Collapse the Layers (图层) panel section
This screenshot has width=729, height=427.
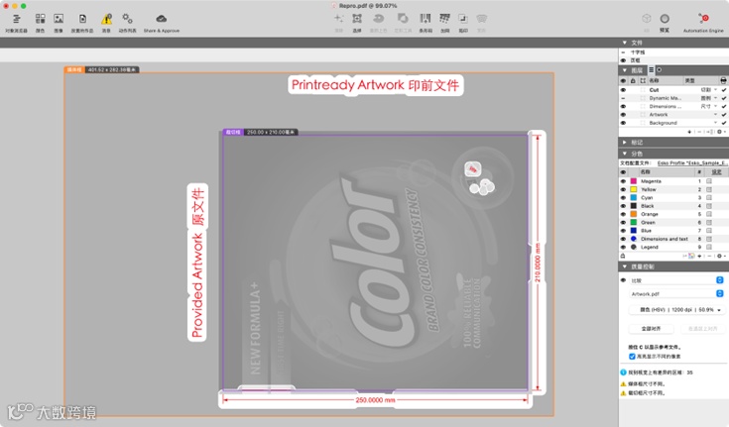coord(625,70)
